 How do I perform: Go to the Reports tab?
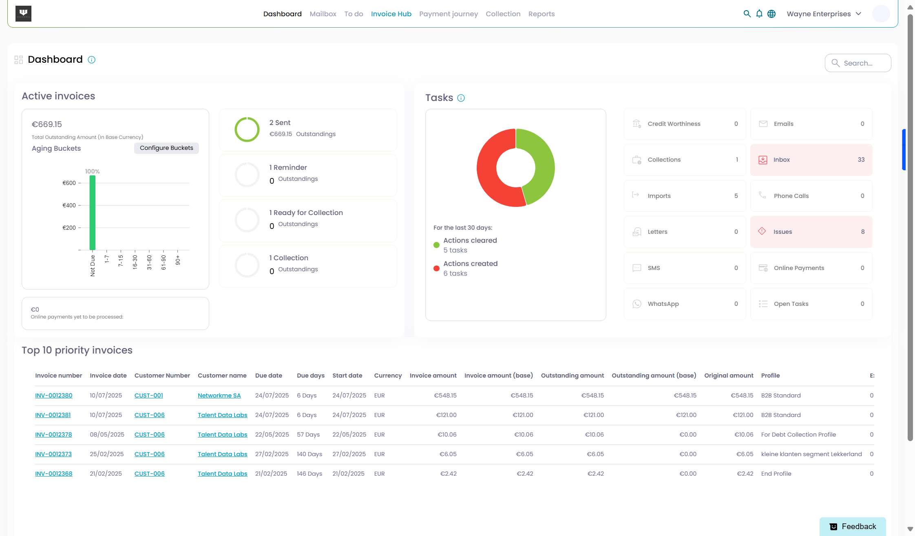click(541, 14)
